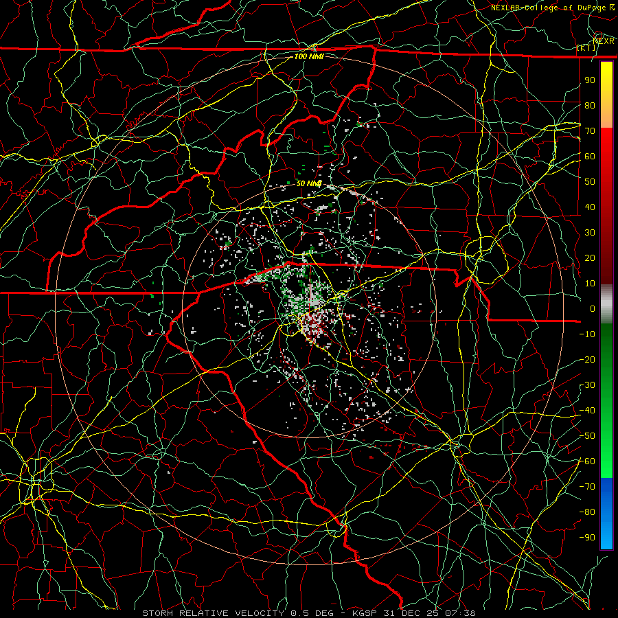Click the -60 value on the velocity scale
This screenshot has width=618, height=618.
point(587,461)
